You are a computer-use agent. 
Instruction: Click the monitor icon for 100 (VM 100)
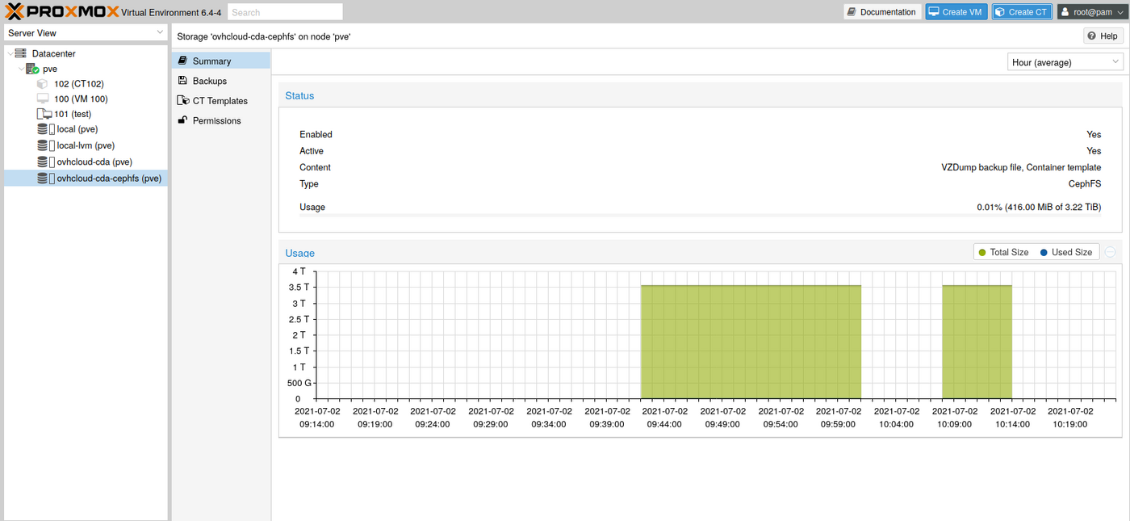point(43,99)
